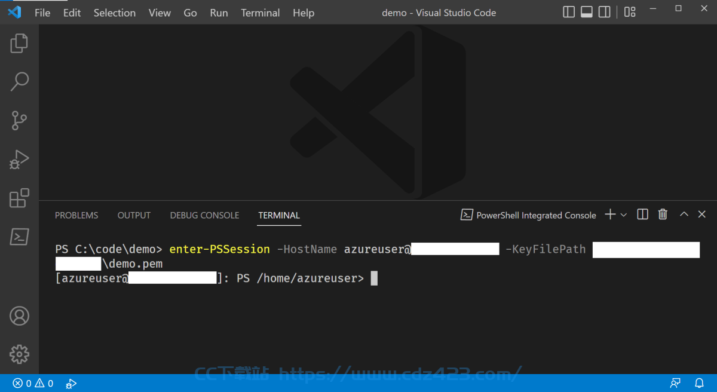Open the File menu
717x392 pixels.
coord(42,13)
